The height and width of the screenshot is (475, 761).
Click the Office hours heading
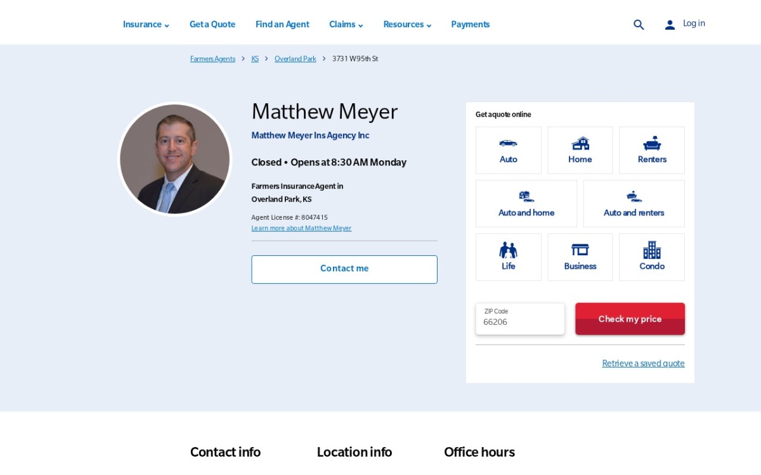tap(479, 452)
